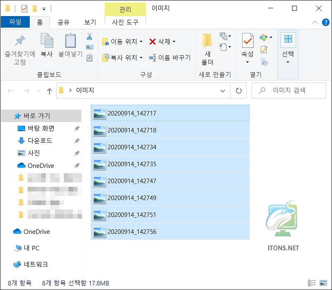Click the blue Help question mark icon

point(326,22)
